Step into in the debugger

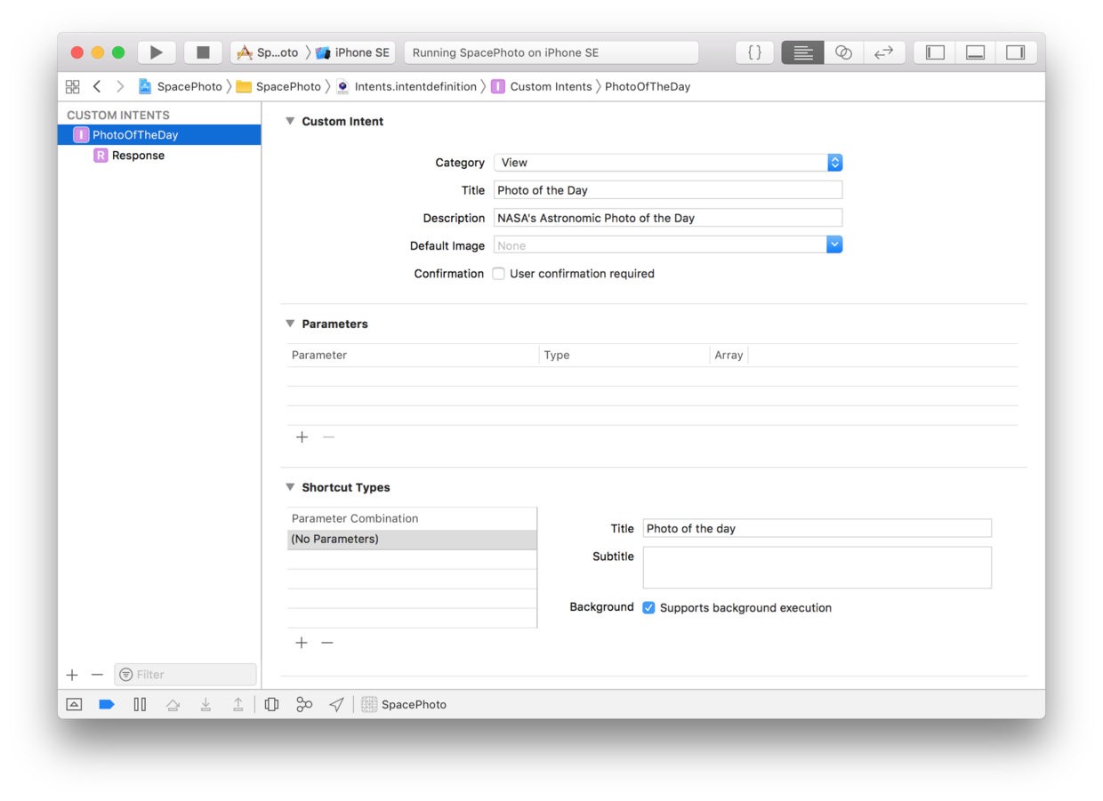tap(205, 705)
